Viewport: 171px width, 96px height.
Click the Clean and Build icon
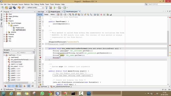pyautogui.click(x=50, y=8)
